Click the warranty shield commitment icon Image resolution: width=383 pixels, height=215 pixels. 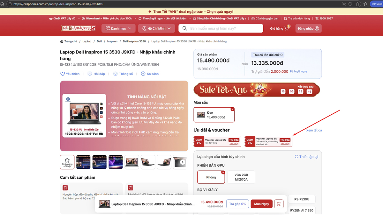click(x=130, y=188)
